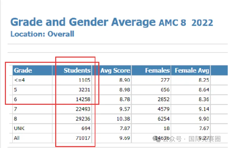Click the 'Grade and Gender Average' title

83,22
